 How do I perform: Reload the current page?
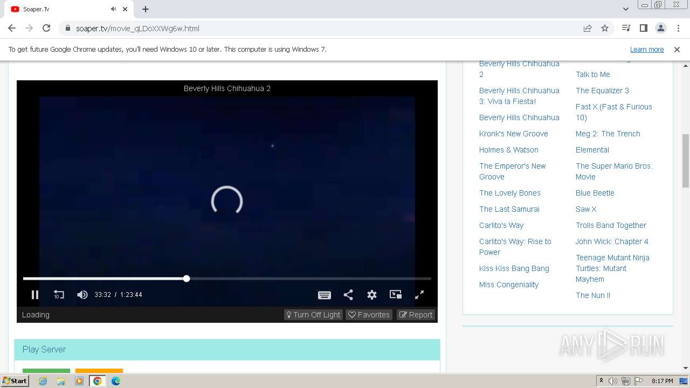point(46,28)
